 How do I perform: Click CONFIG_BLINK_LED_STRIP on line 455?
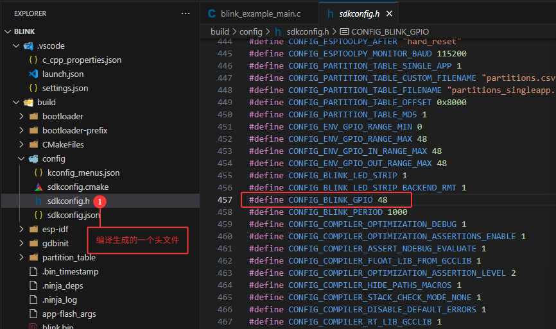(343, 176)
